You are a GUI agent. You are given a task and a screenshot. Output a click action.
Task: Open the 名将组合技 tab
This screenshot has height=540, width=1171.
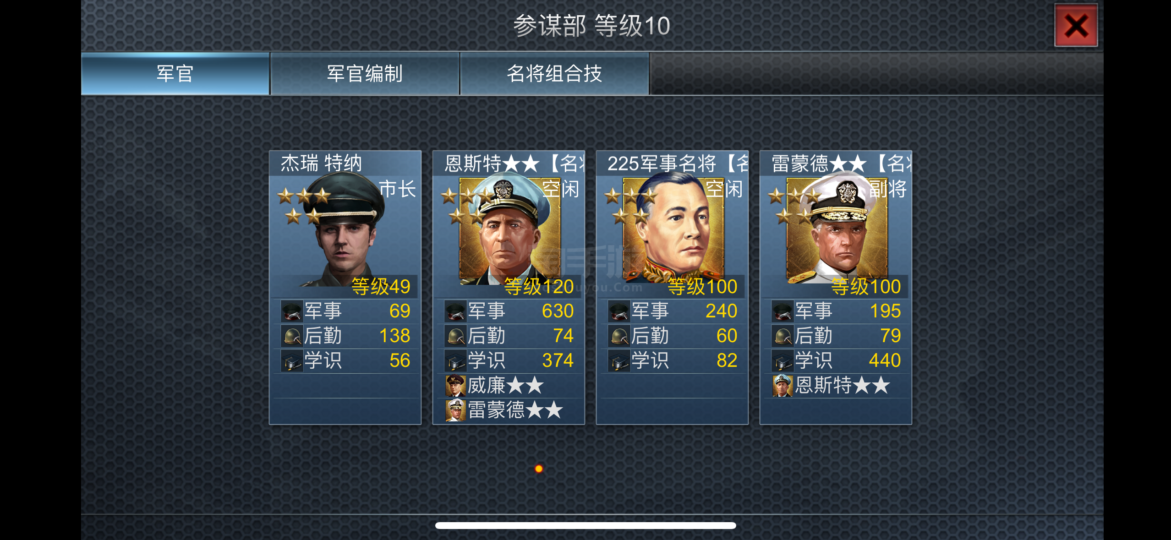pos(554,74)
